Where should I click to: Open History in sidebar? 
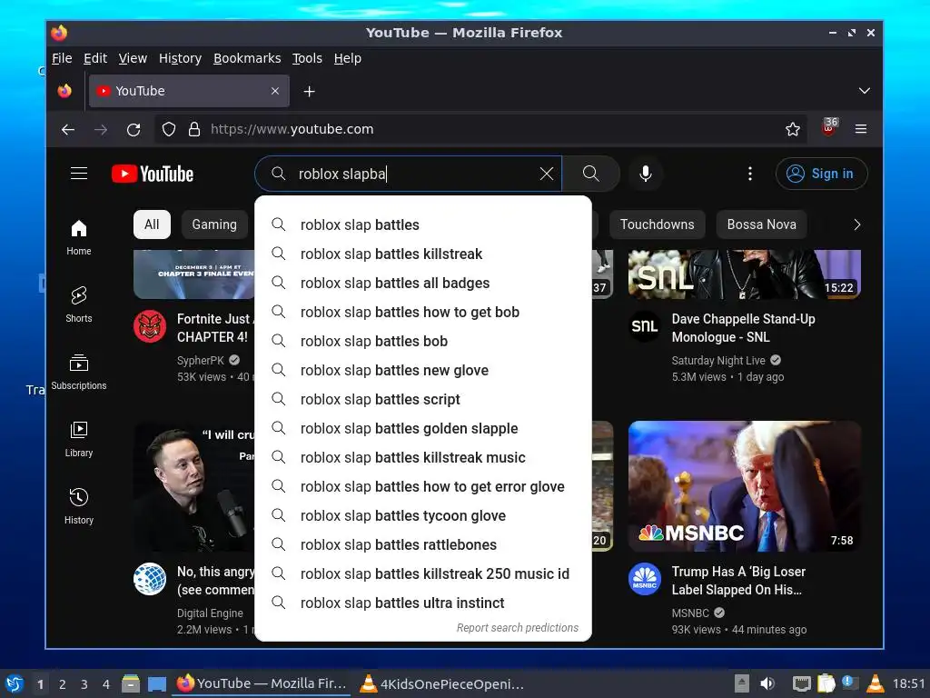[79, 506]
